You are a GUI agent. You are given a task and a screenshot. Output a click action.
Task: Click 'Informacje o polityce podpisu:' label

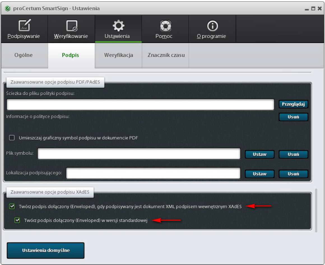point(38,117)
